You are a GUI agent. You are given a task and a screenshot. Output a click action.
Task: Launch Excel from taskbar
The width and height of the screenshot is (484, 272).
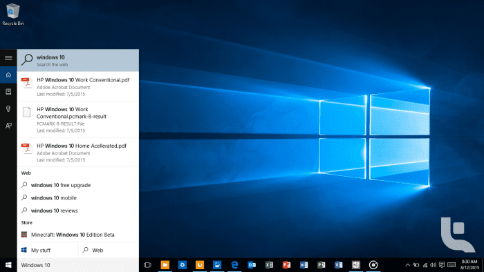click(269, 265)
